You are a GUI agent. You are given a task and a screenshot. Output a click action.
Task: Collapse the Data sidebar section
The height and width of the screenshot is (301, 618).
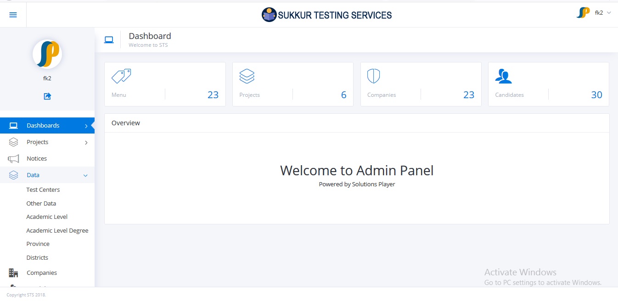pos(85,175)
